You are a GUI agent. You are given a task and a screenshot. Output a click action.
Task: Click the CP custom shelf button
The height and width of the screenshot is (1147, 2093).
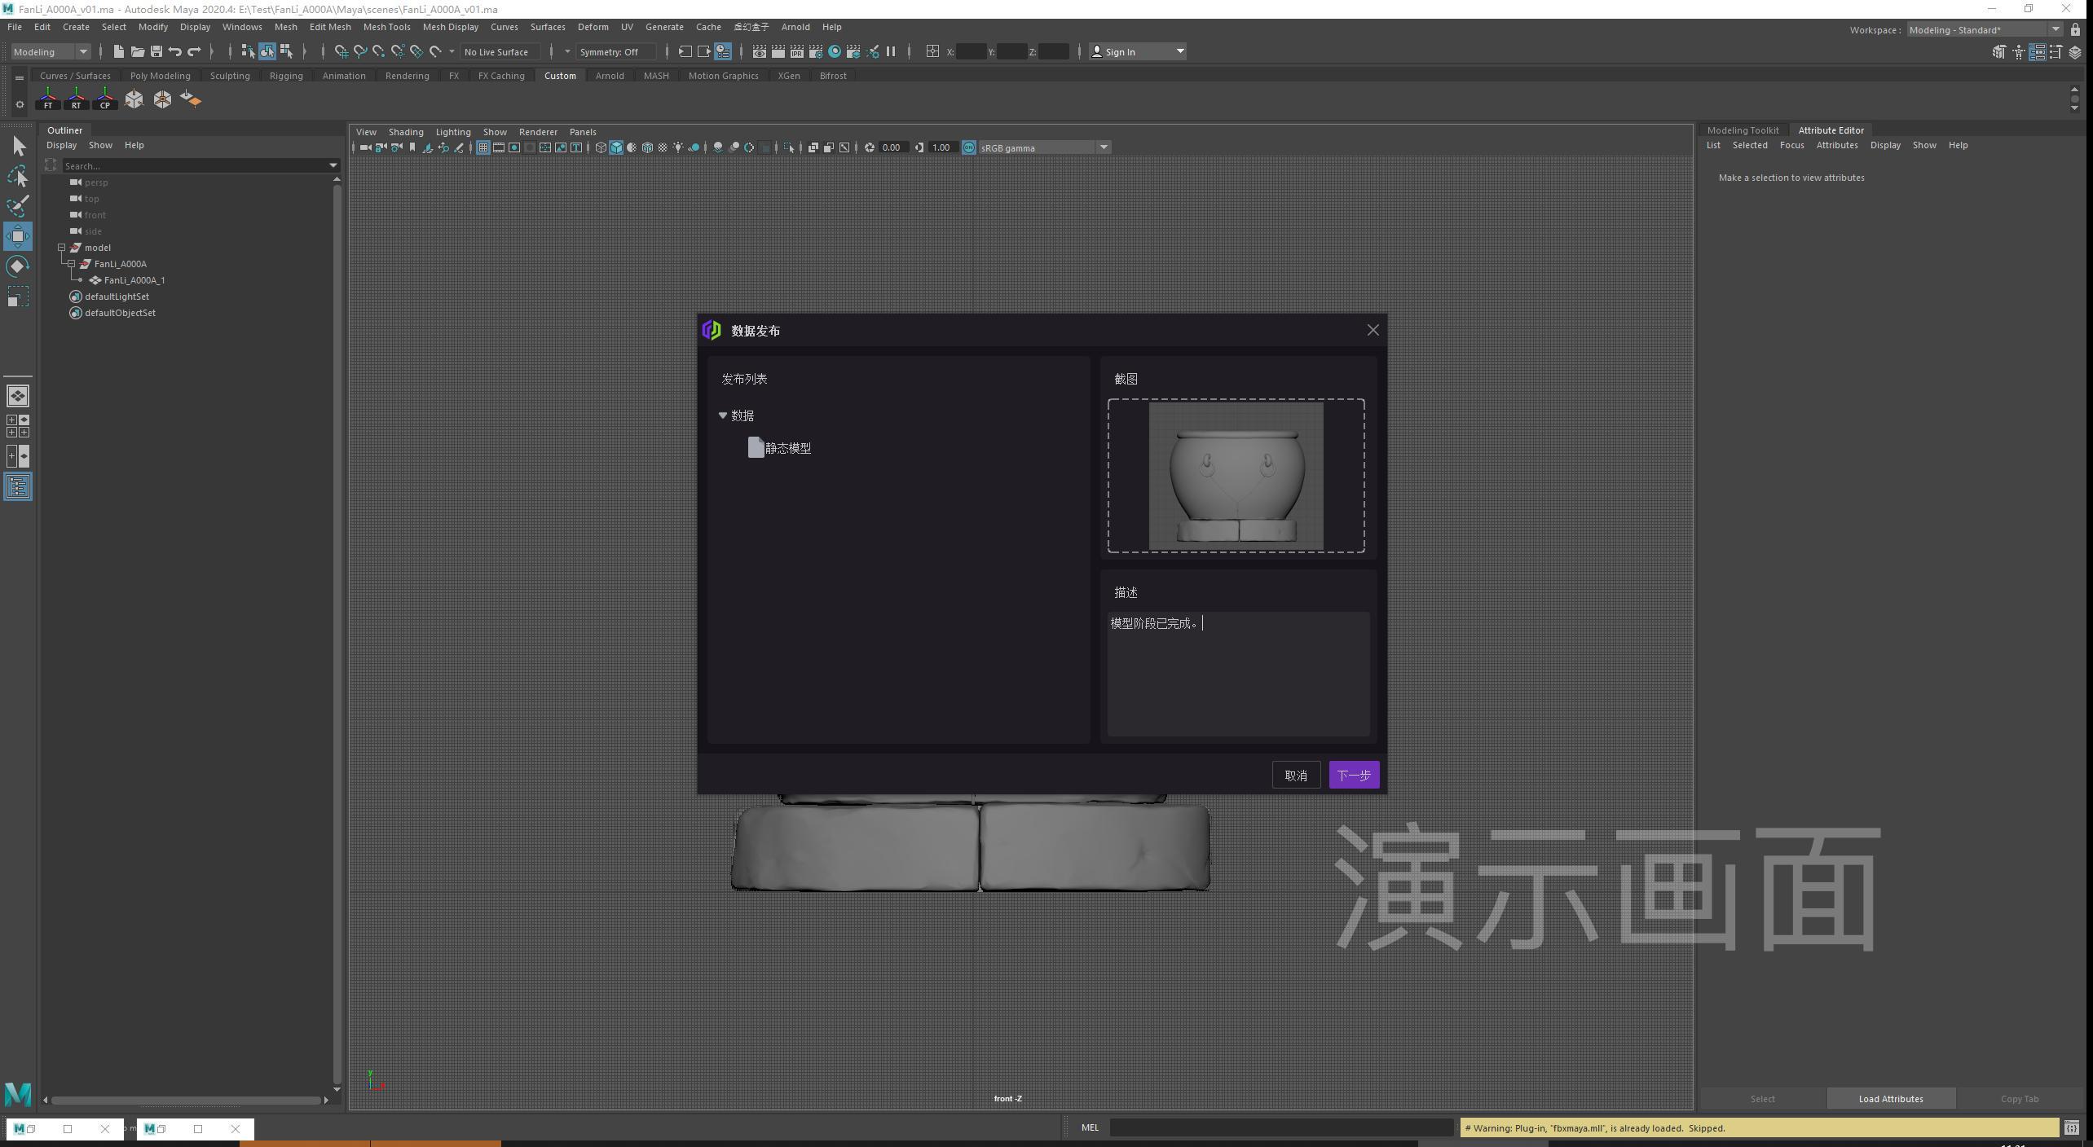(x=105, y=99)
